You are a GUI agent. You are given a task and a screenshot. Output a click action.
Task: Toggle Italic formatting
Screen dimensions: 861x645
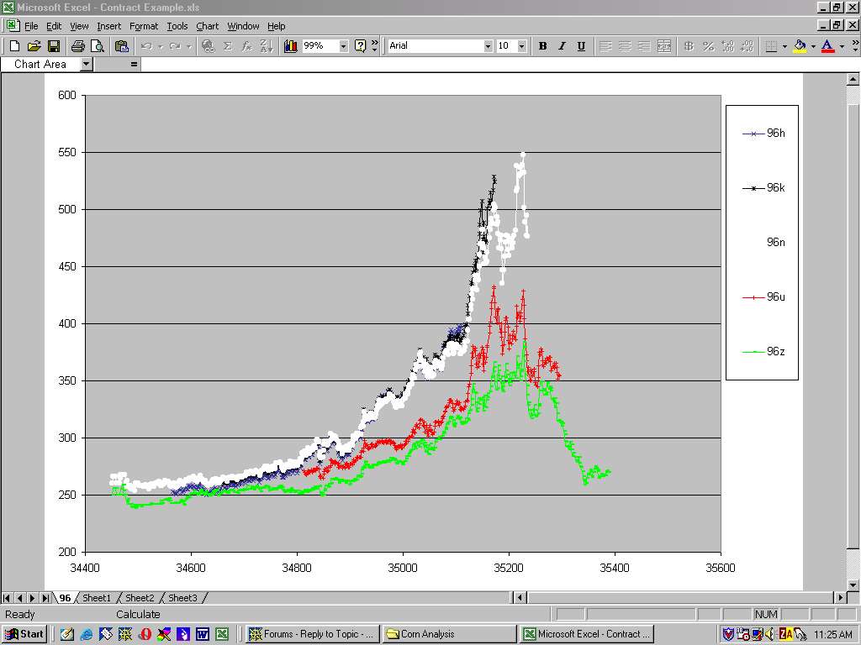click(x=562, y=46)
